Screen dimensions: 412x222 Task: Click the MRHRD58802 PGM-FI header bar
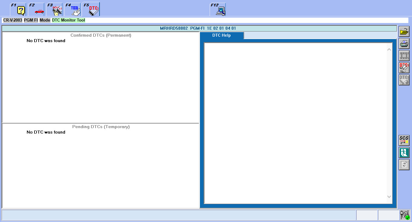coord(199,28)
